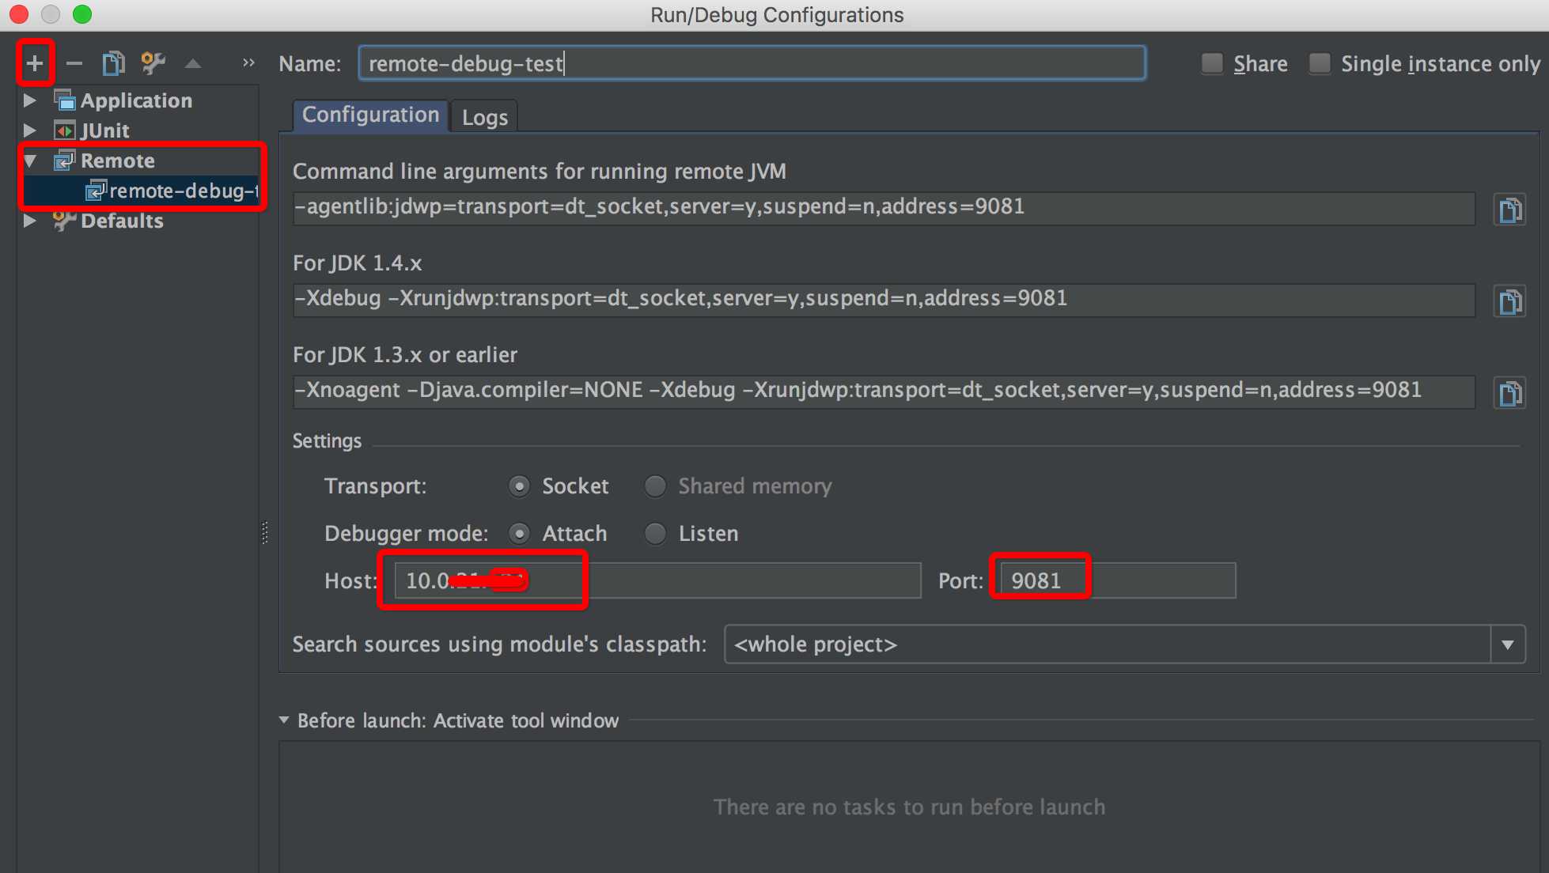Choose Attach debugger mode
This screenshot has width=1549, height=873.
519,534
